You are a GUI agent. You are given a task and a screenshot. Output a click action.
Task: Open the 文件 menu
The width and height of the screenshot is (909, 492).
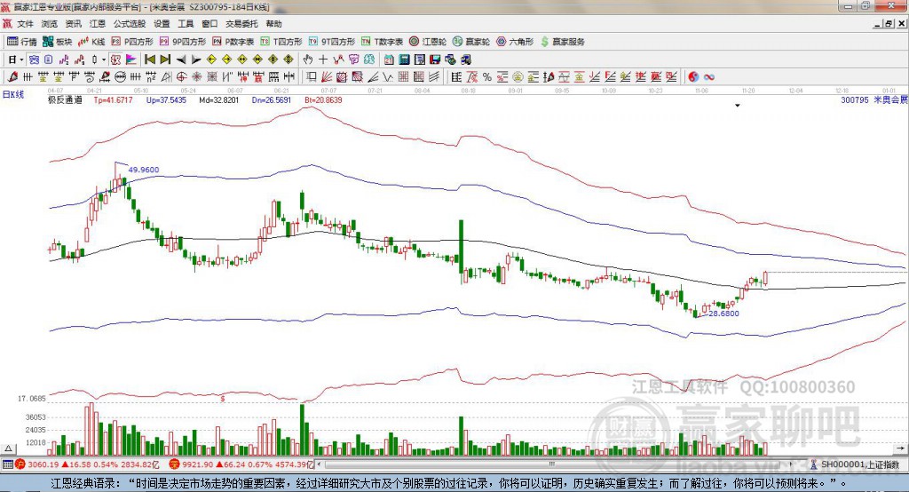tap(25, 24)
